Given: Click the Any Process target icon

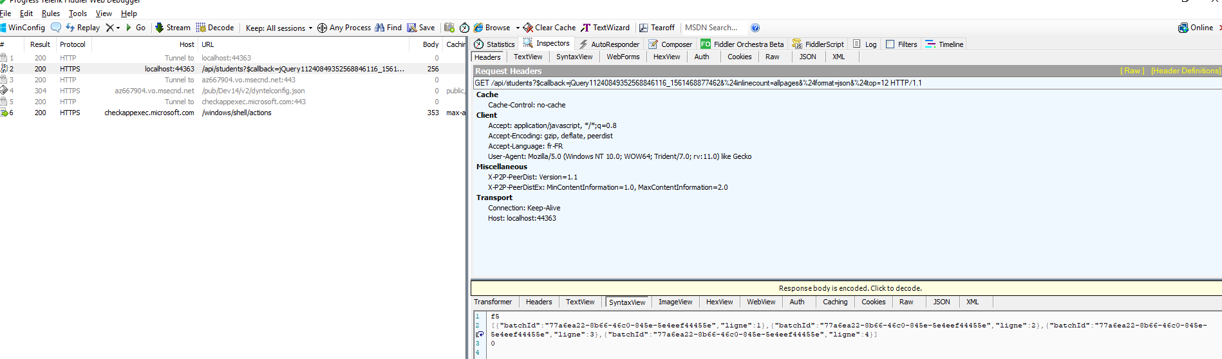Looking at the screenshot, I should [322, 28].
